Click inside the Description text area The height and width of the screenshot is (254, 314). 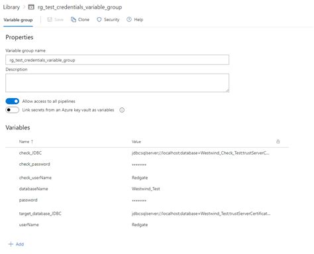pyautogui.click(x=117, y=83)
